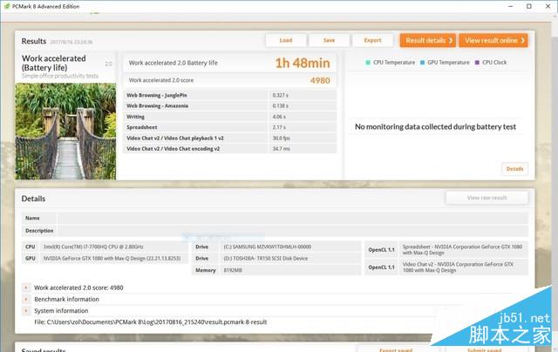Expand Work accelerated 2.0 score: 4980
558x352 pixels.
point(26,288)
